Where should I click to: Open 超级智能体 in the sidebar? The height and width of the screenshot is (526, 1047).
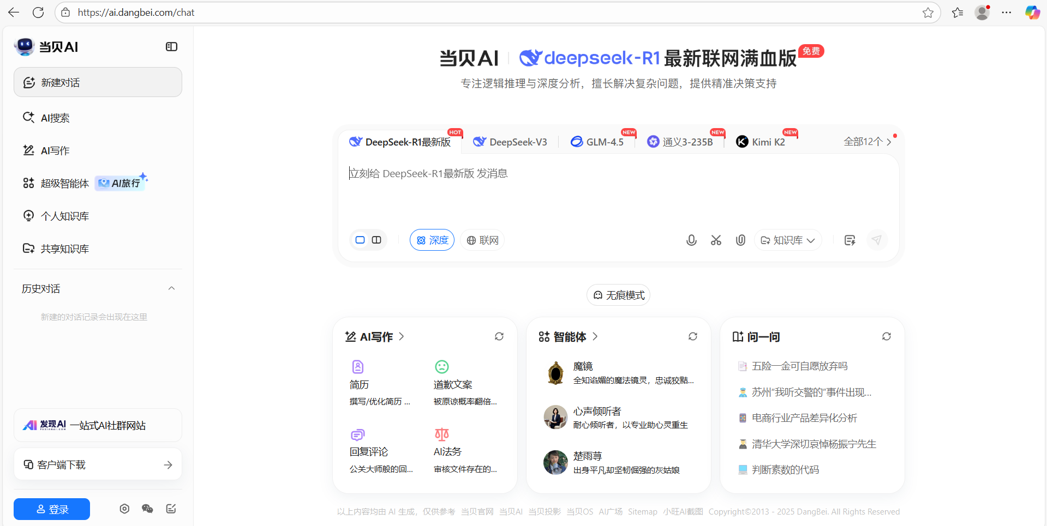56,183
